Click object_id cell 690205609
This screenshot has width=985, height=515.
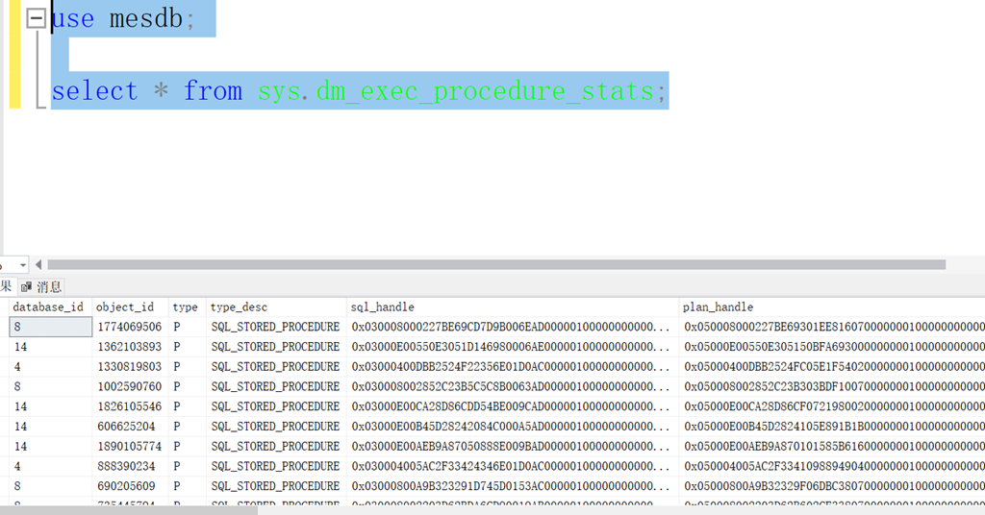(x=130, y=486)
